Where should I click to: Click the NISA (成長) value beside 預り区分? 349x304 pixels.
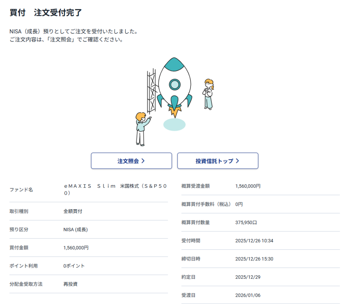pos(75,230)
